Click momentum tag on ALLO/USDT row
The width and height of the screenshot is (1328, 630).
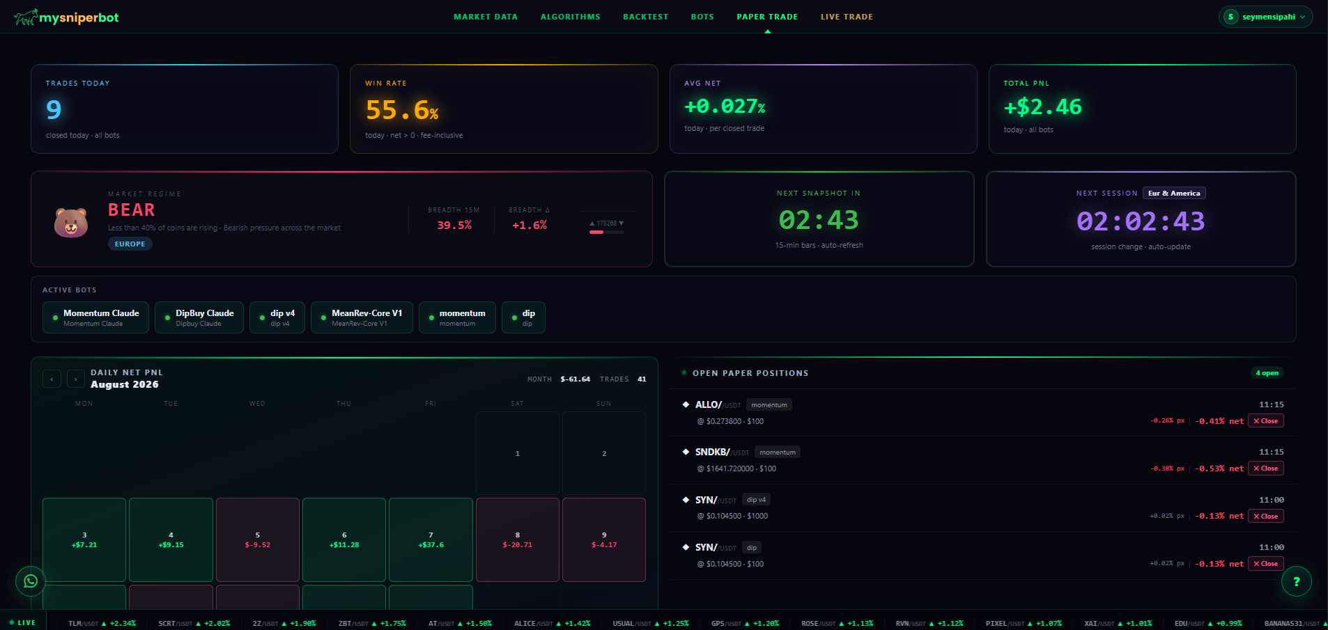coord(769,405)
